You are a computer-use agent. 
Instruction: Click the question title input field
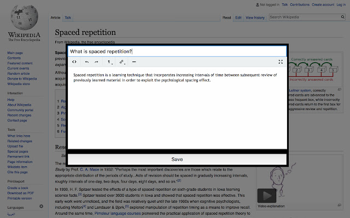(177, 51)
